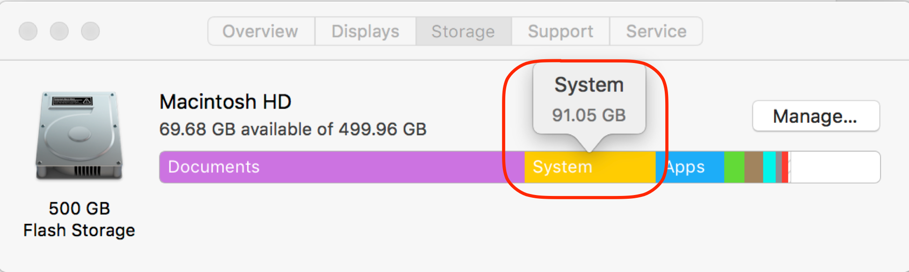Click the Macintosh HD hard drive icon
Screen dimensions: 909x272
pyautogui.click(x=80, y=135)
